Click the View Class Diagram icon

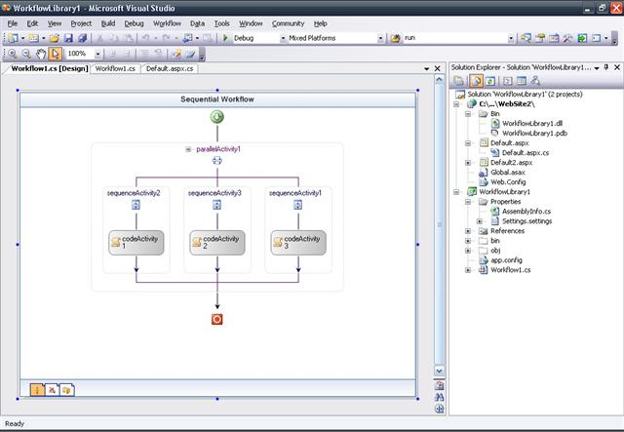click(x=535, y=81)
